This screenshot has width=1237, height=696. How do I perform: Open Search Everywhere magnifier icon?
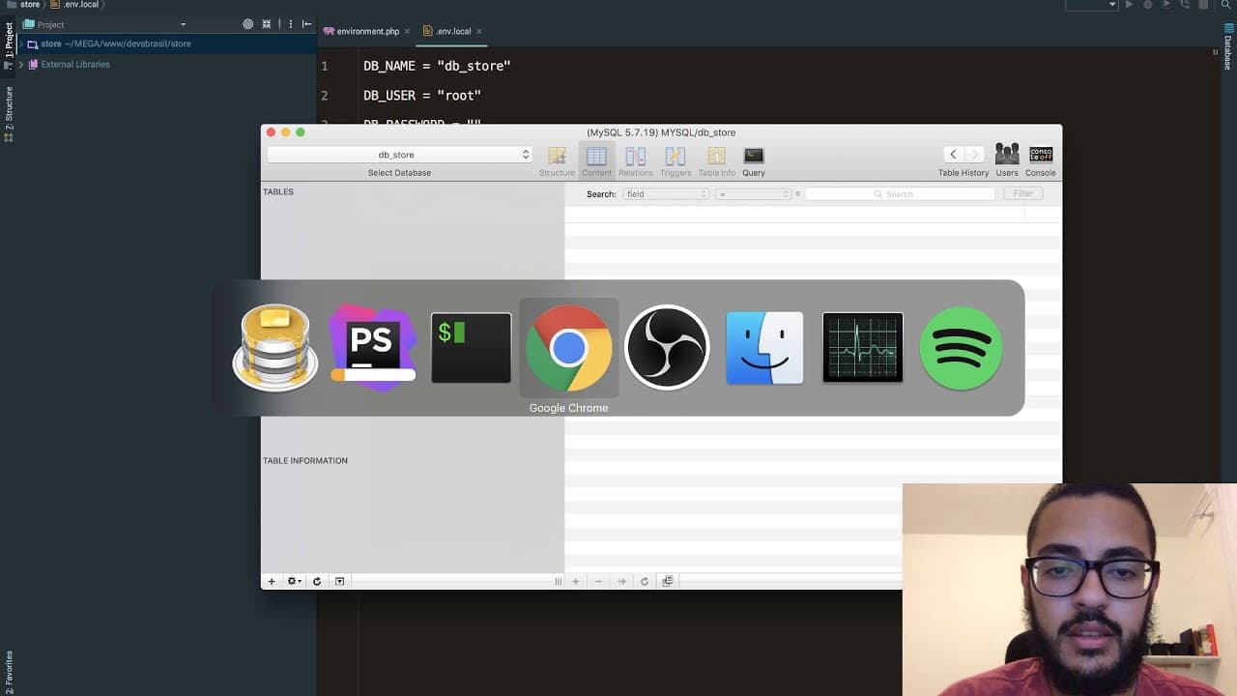[x=1225, y=5]
